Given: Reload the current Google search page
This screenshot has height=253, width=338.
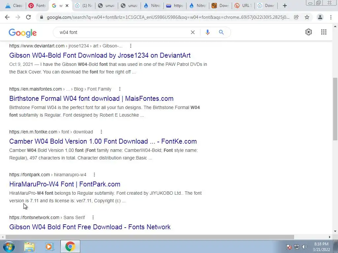Looking at the screenshot, I should pos(28,17).
